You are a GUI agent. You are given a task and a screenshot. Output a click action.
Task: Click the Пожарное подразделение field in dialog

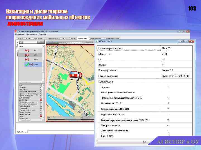129,48
